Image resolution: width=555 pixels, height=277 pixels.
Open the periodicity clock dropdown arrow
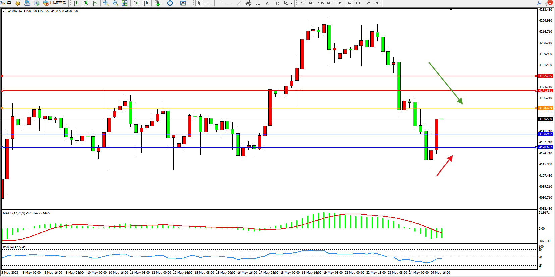click(x=176, y=3)
